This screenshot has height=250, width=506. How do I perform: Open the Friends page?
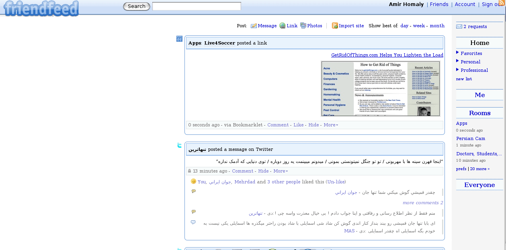pyautogui.click(x=439, y=4)
